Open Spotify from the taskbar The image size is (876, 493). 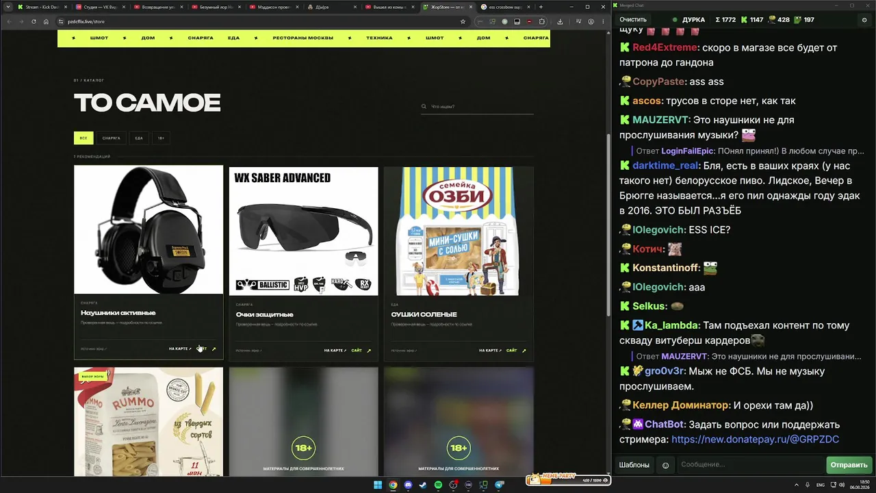point(438,485)
